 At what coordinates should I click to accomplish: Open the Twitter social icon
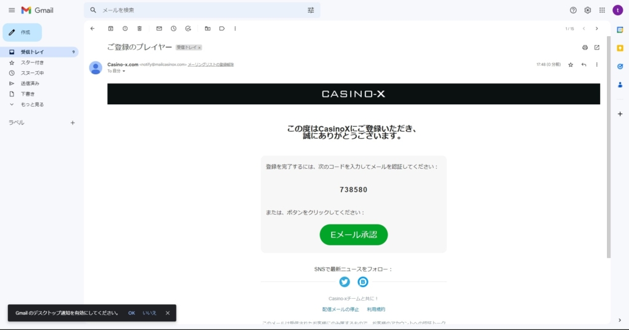click(x=344, y=282)
